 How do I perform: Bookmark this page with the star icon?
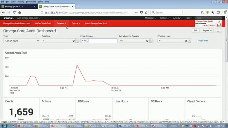click(x=146, y=12)
